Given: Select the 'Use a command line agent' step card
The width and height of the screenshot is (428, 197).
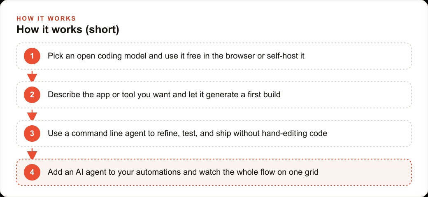Looking at the screenshot, I should coord(214,134).
